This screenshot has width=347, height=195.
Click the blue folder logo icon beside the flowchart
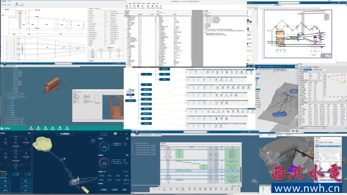(x=130, y=92)
